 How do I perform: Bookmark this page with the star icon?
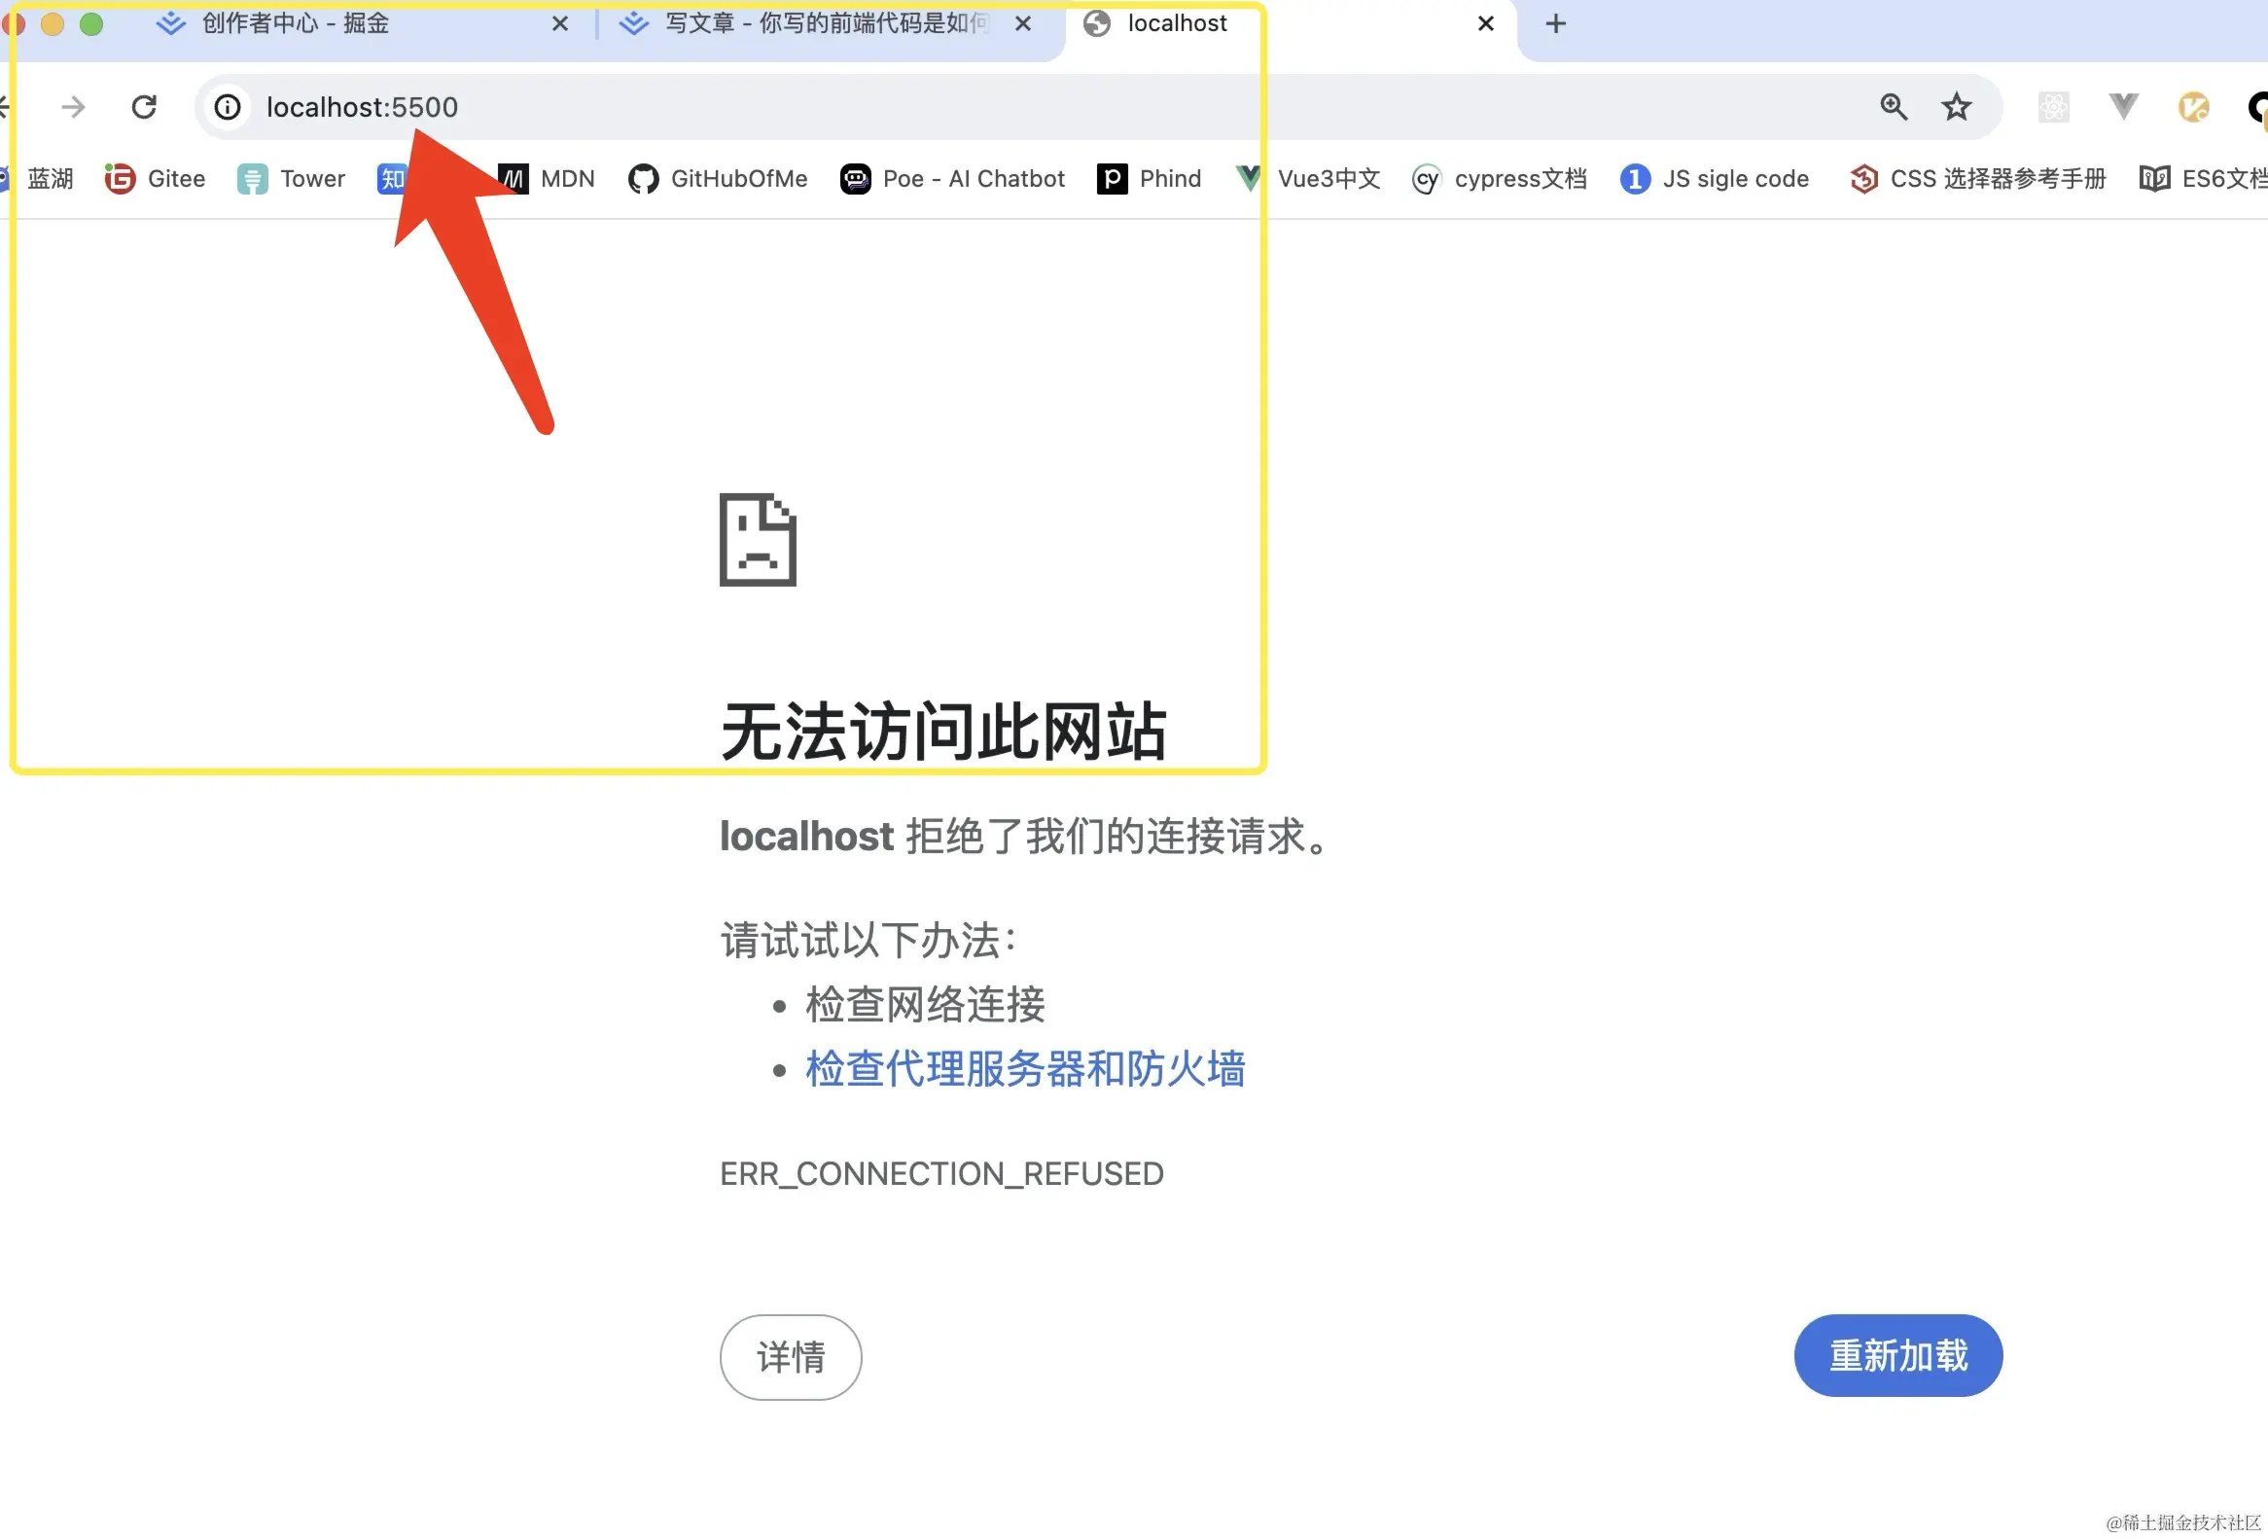[1956, 106]
